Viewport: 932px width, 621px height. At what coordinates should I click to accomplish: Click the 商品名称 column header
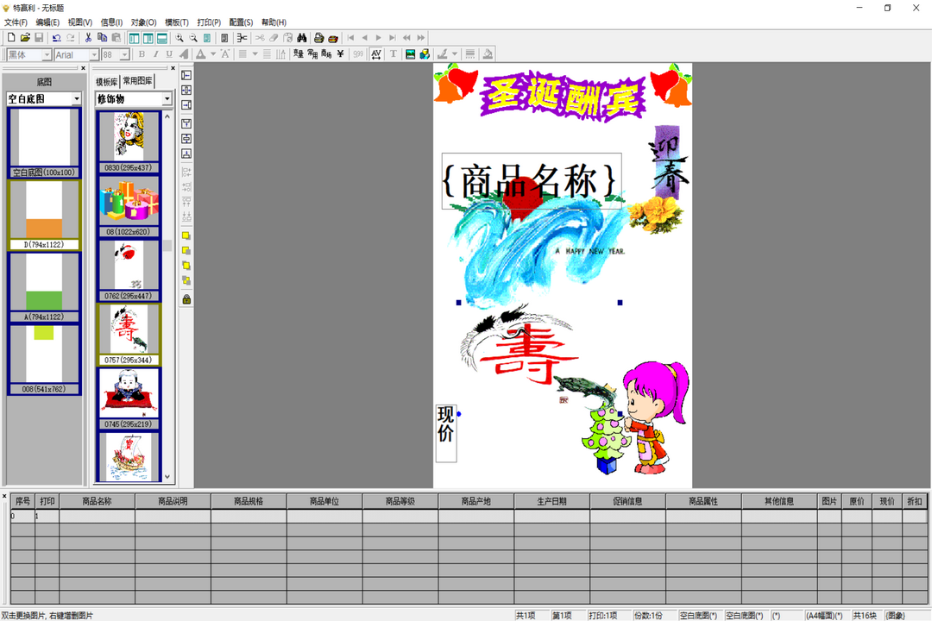pyautogui.click(x=97, y=501)
